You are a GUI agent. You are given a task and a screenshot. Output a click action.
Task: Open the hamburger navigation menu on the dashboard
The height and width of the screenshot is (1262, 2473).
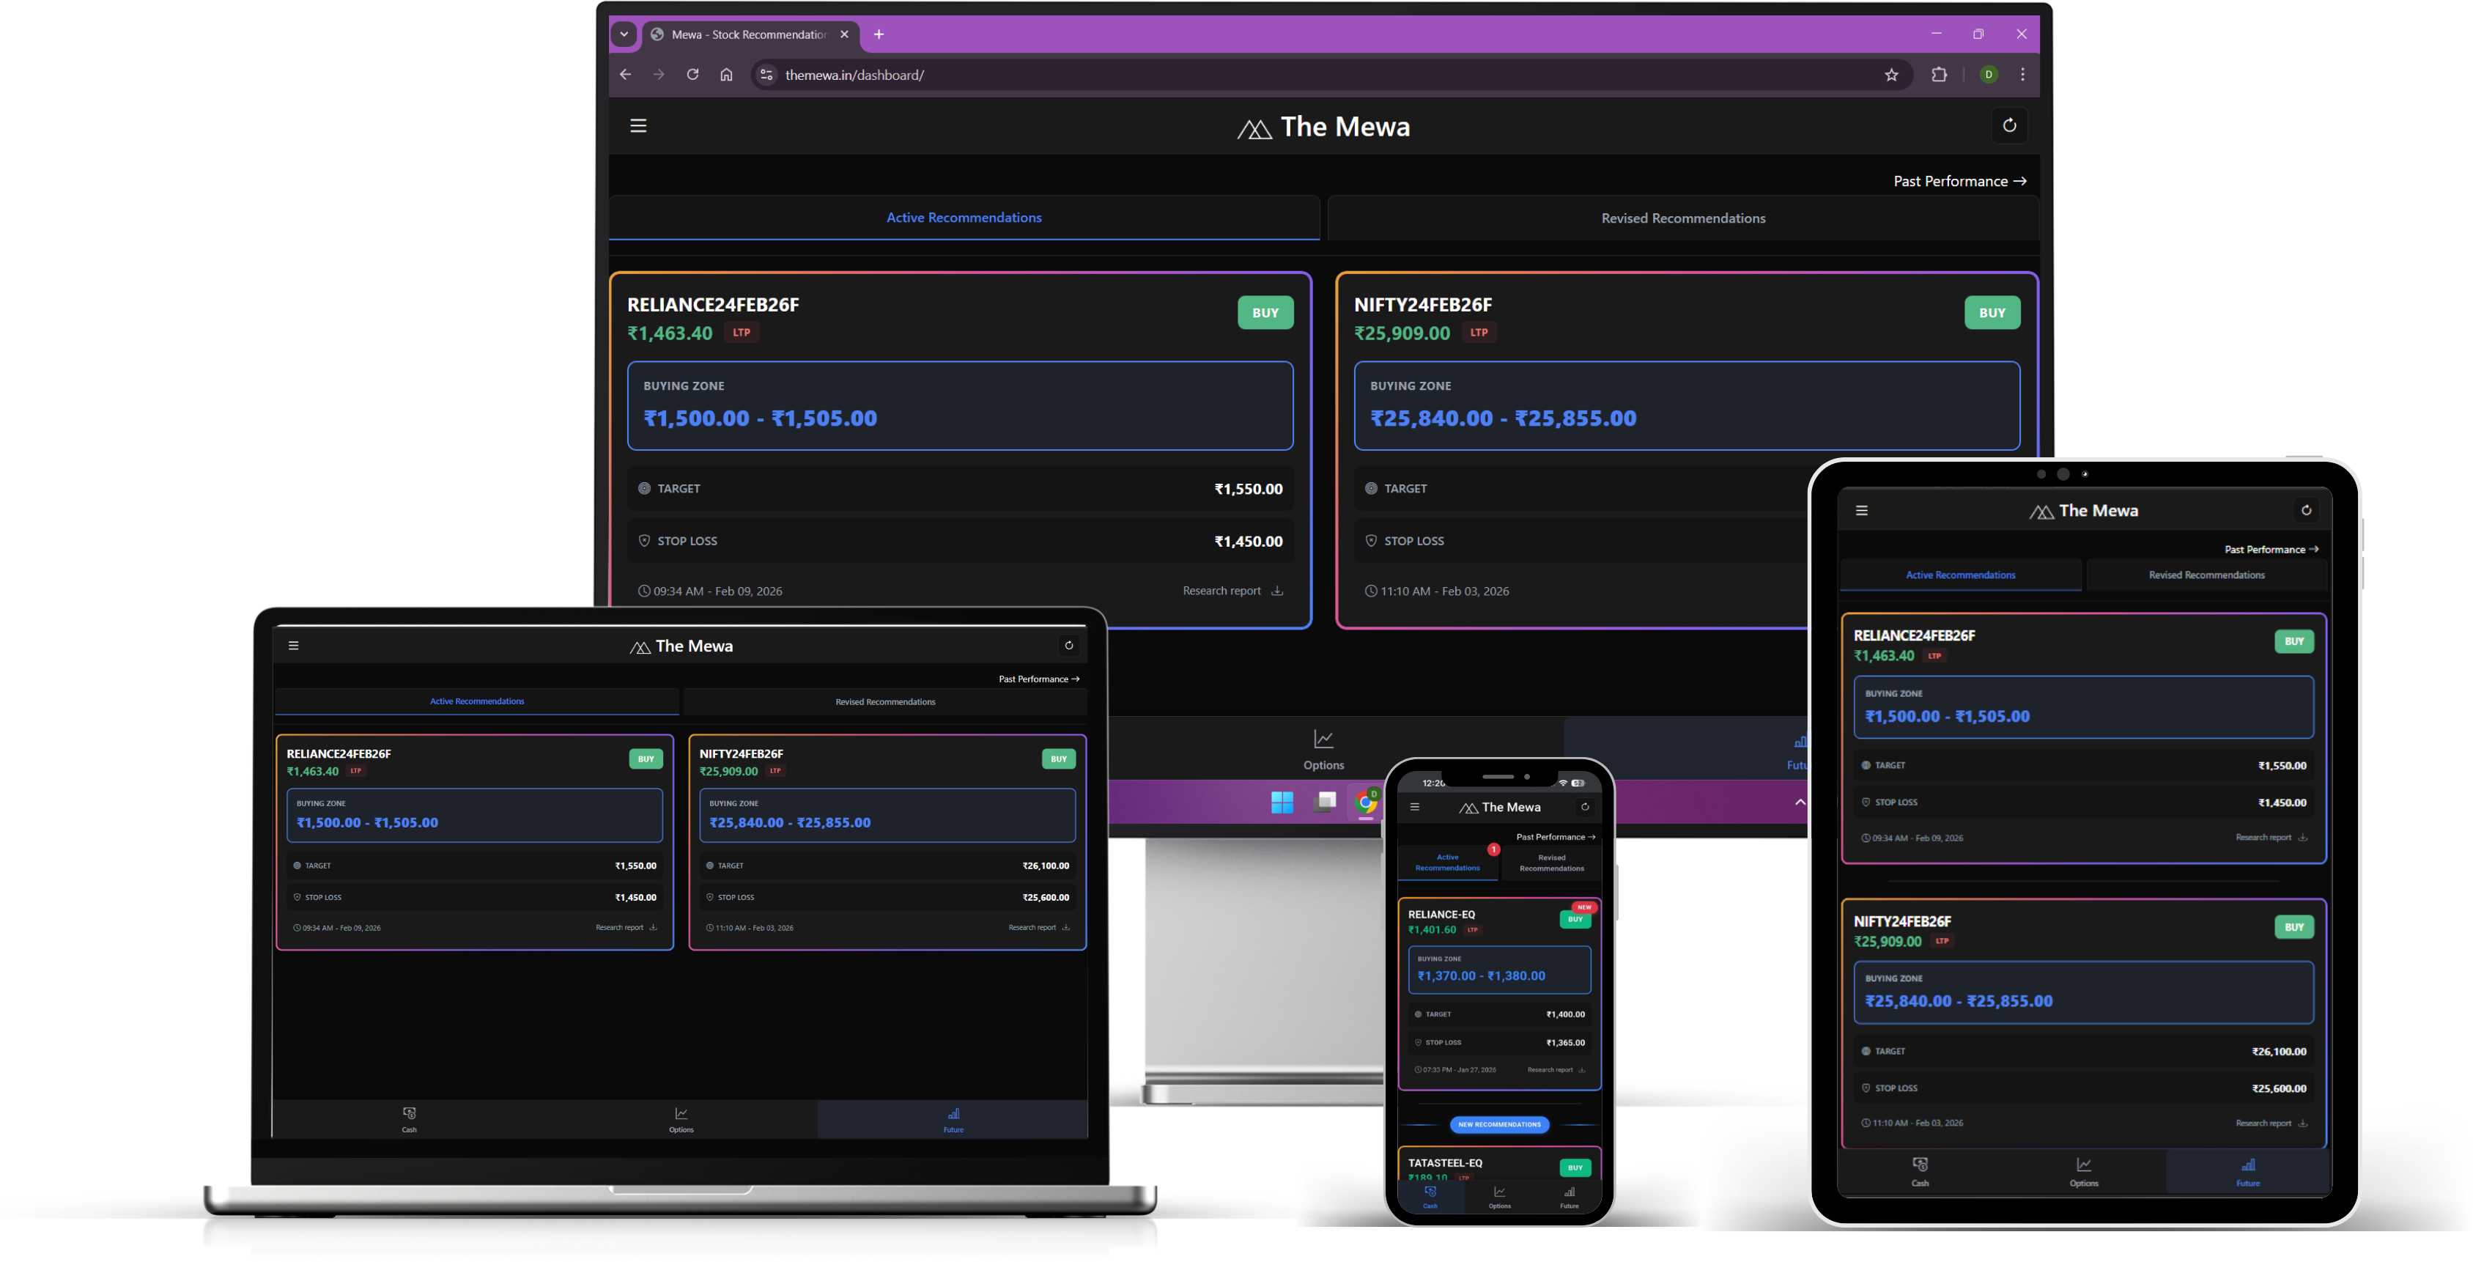pos(637,125)
